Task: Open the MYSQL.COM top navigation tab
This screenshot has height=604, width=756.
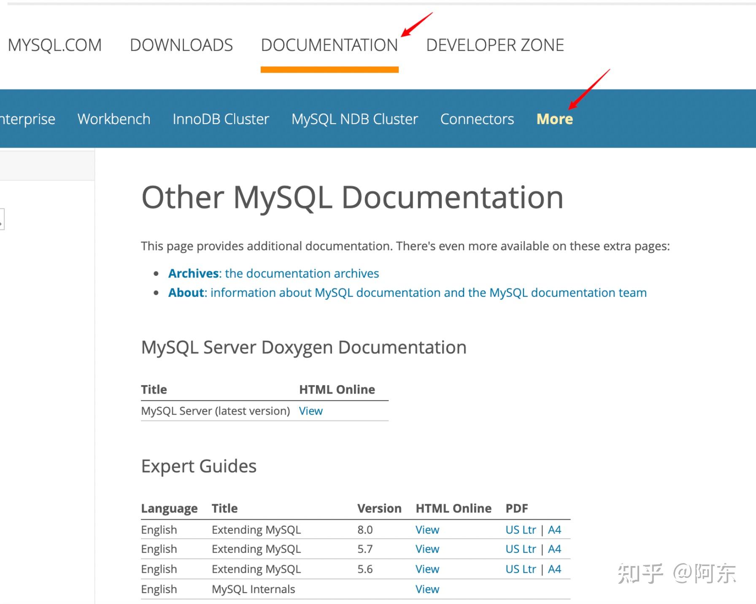Action: click(55, 45)
